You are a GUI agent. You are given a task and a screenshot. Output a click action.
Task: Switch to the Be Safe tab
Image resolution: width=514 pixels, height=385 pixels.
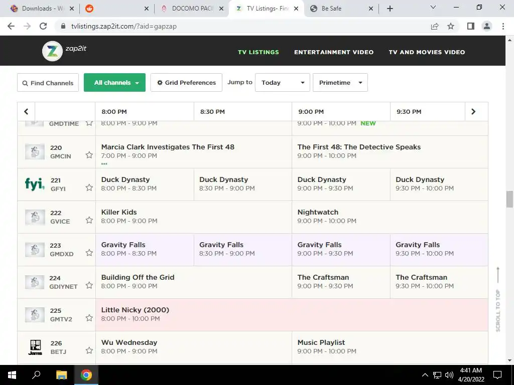[x=341, y=9]
